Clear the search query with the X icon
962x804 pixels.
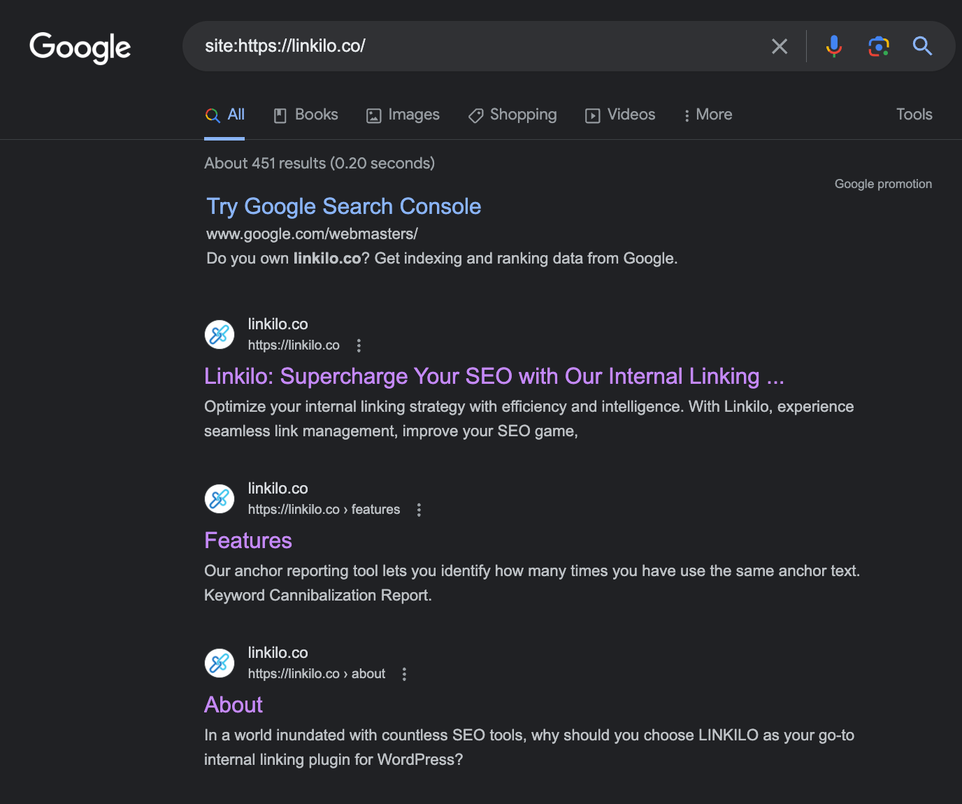pyautogui.click(x=780, y=46)
